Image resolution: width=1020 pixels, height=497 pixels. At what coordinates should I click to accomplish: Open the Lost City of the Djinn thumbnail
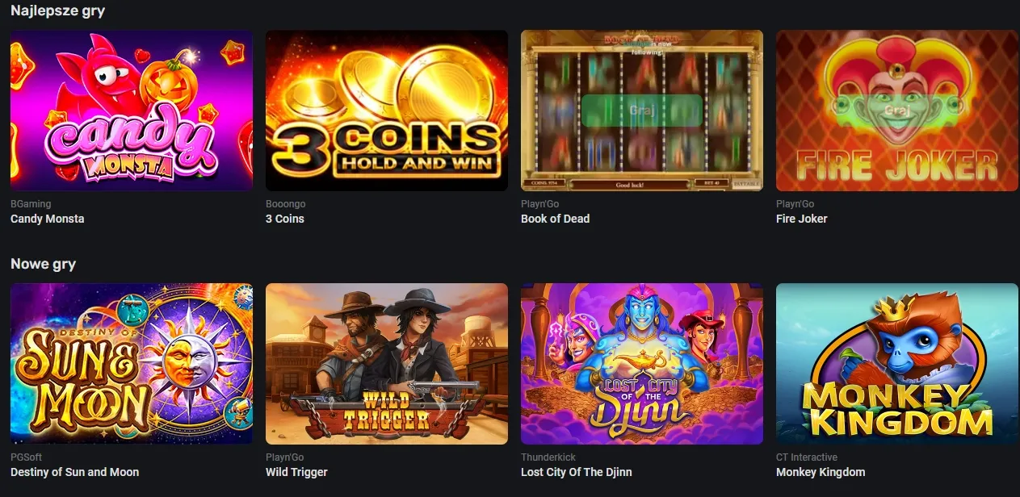pos(642,364)
